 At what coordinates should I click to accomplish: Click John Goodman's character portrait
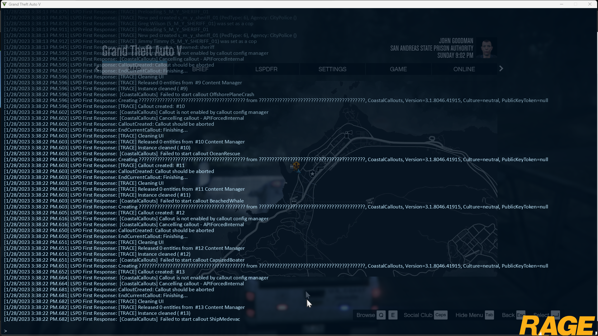click(486, 48)
